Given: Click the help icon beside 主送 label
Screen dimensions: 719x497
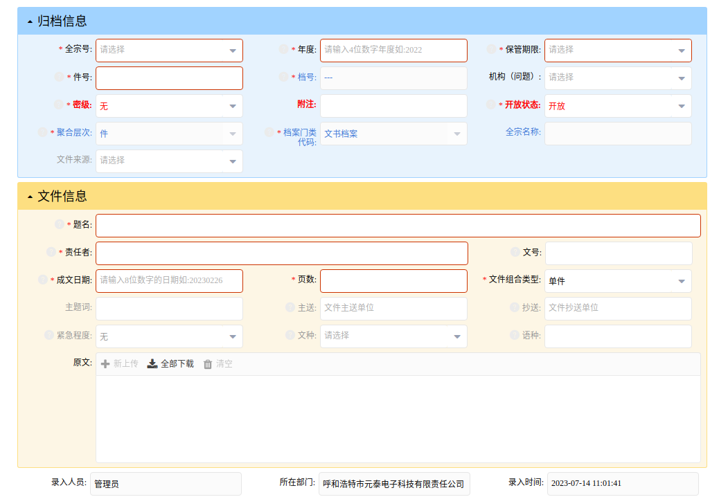Looking at the screenshot, I should click(290, 307).
